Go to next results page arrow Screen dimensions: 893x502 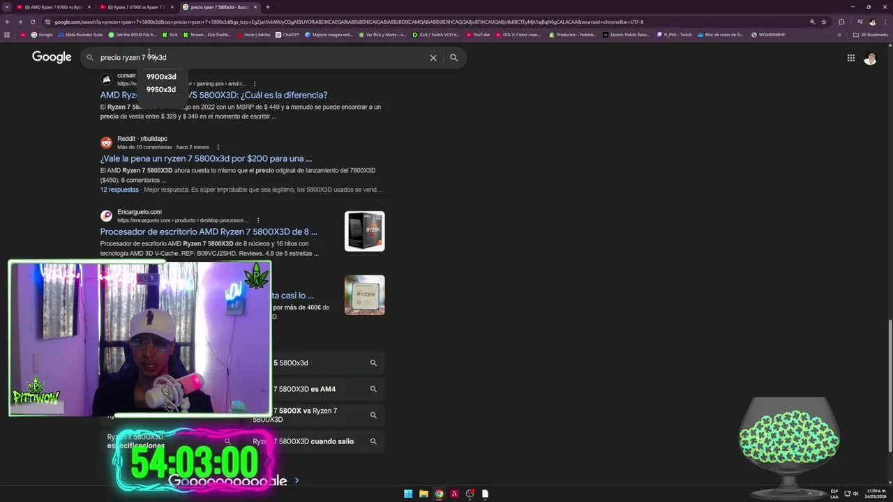point(297,480)
